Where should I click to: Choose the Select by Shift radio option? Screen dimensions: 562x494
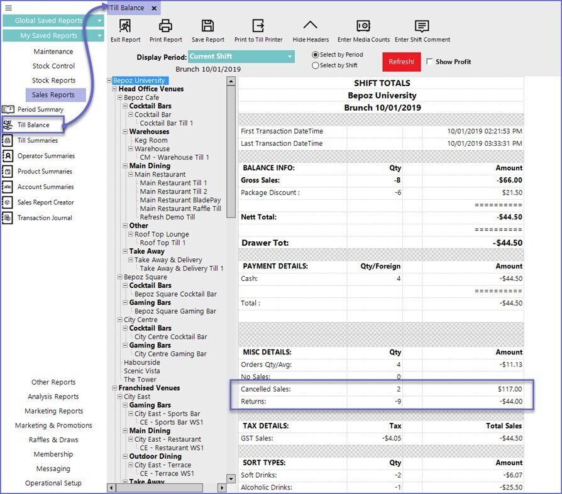pos(316,65)
